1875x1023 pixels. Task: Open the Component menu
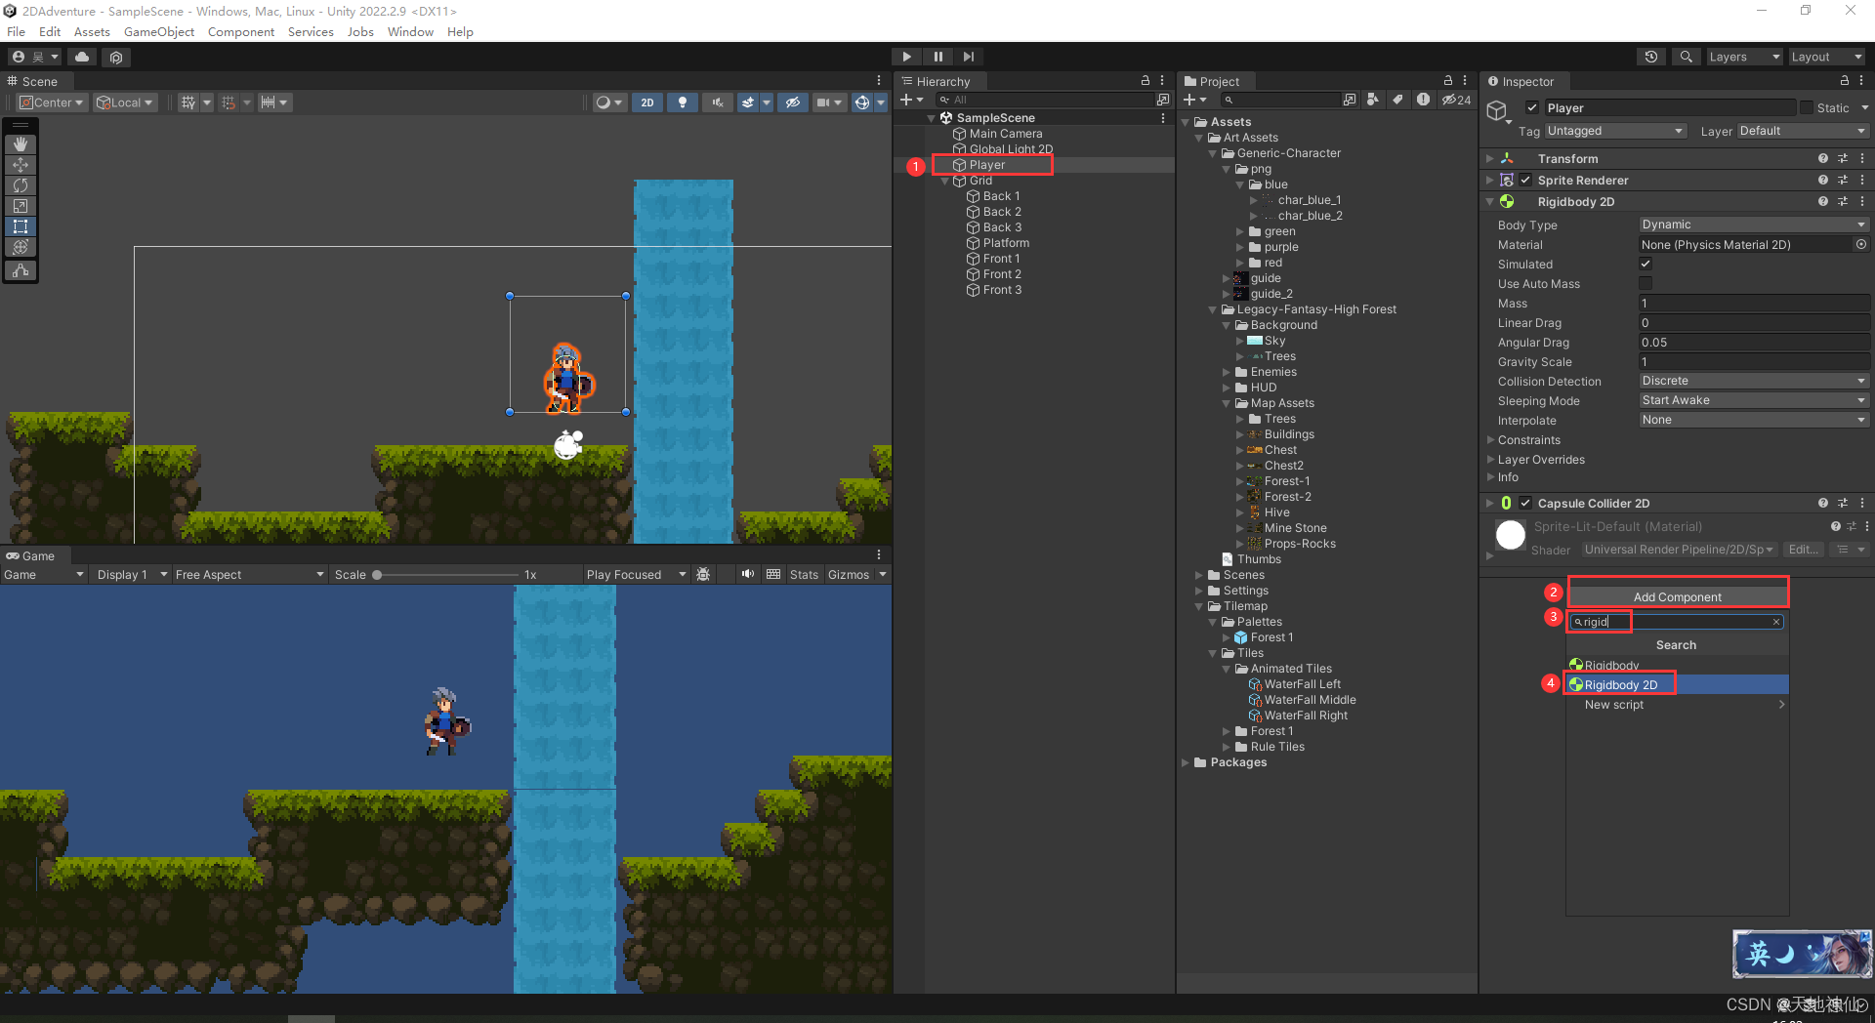click(x=241, y=32)
